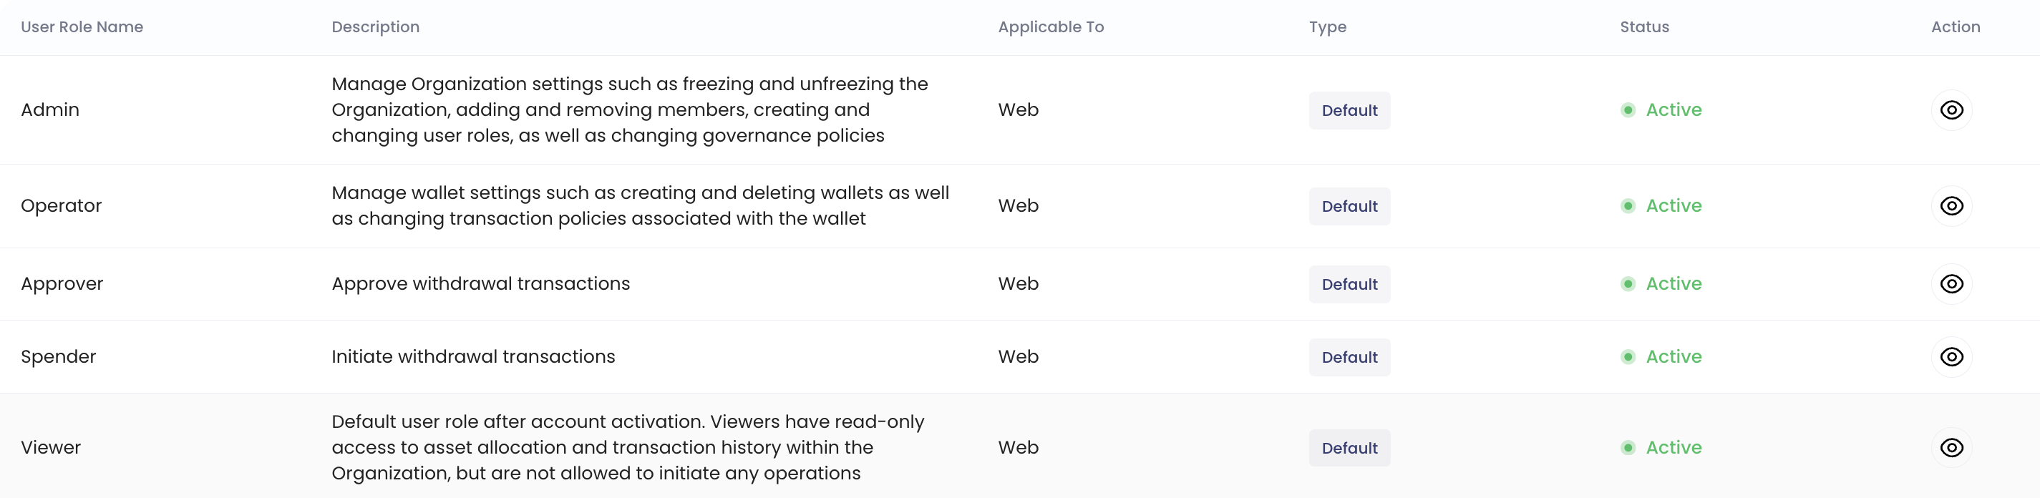Click the Active status of Admin
This screenshot has width=2040, height=498.
(1673, 110)
